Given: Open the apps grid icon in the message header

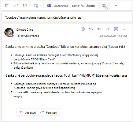Looking at the screenshot, I should tap(116, 29).
